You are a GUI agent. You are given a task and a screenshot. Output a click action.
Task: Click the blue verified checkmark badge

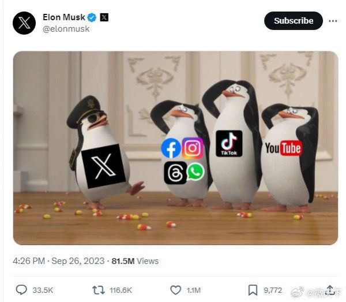click(92, 17)
